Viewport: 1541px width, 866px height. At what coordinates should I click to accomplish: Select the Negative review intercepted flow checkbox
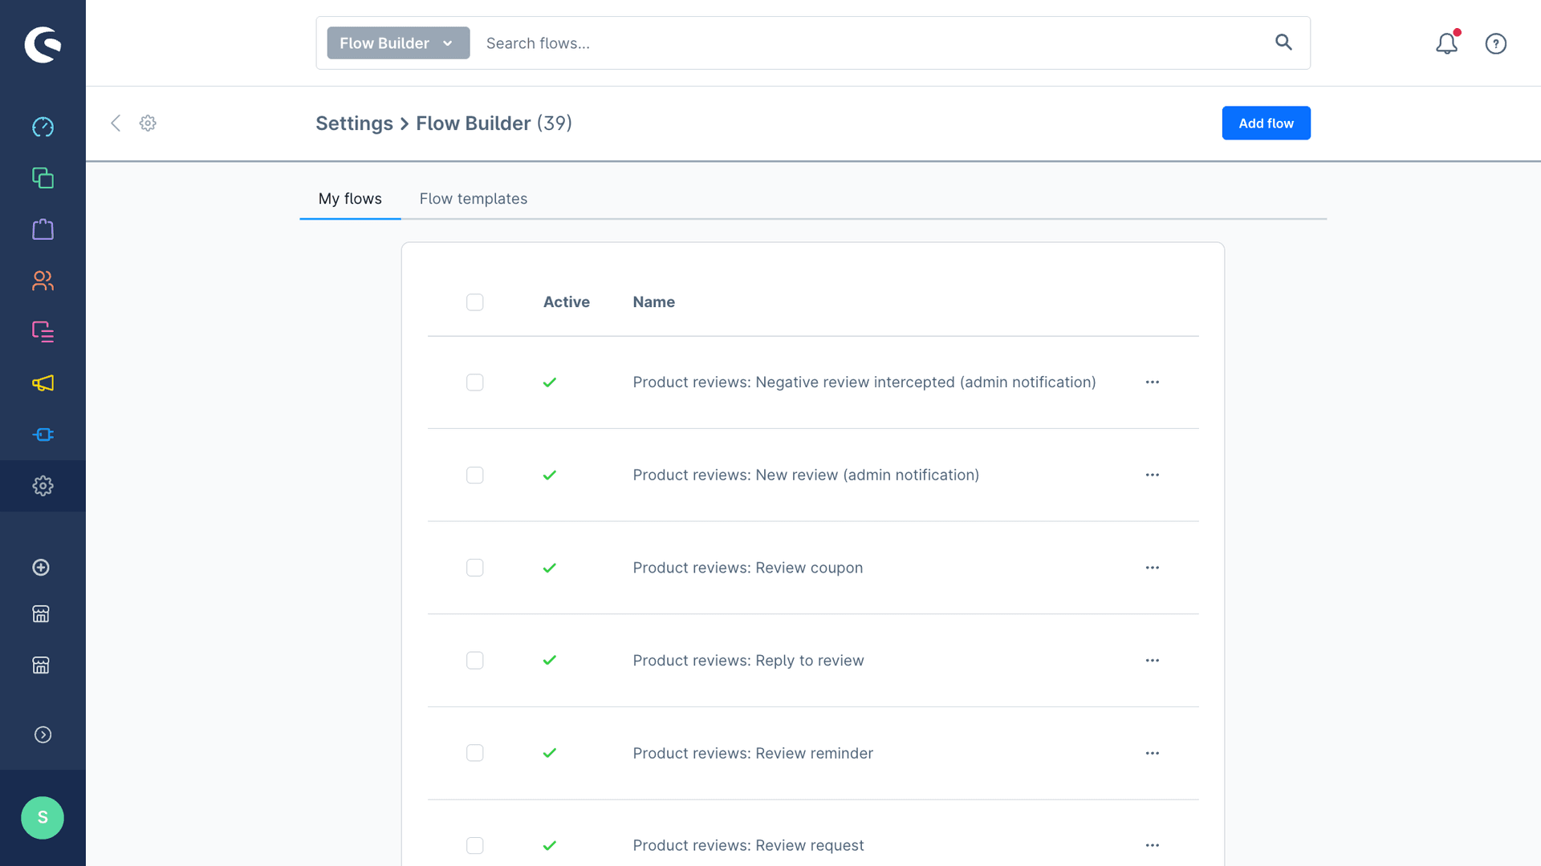[475, 382]
